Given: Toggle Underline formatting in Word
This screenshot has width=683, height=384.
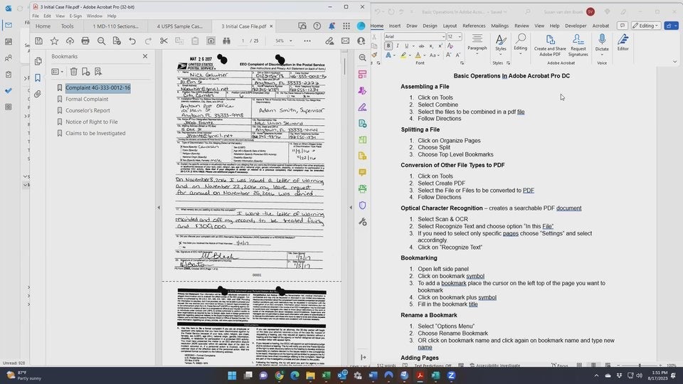Looking at the screenshot, I should pyautogui.click(x=406, y=46).
